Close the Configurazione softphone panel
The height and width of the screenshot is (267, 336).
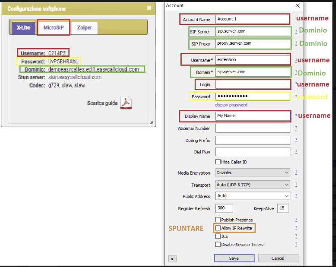(149, 8)
